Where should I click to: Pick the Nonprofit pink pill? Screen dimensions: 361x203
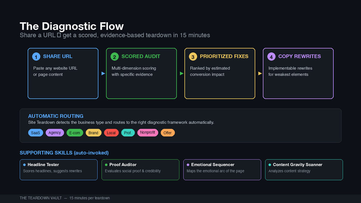[148, 133]
